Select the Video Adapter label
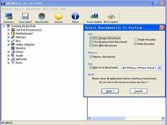This screenshot has height=125, width=167. click(x=25, y=45)
